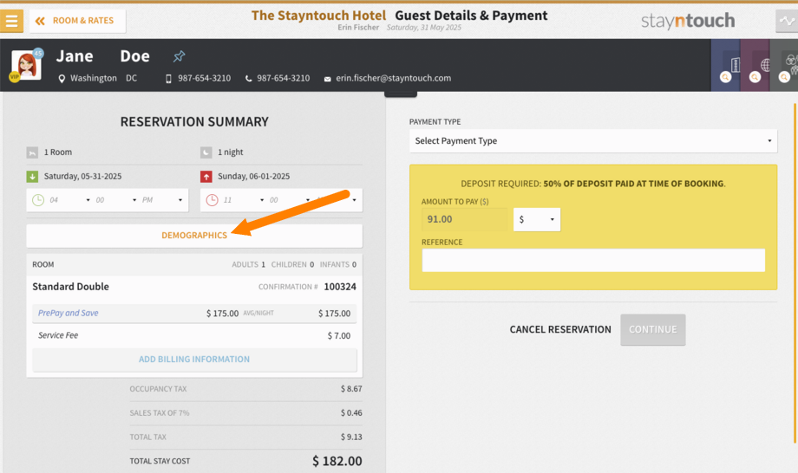Click confirmation number 100324
This screenshot has width=798, height=473.
[x=340, y=287]
